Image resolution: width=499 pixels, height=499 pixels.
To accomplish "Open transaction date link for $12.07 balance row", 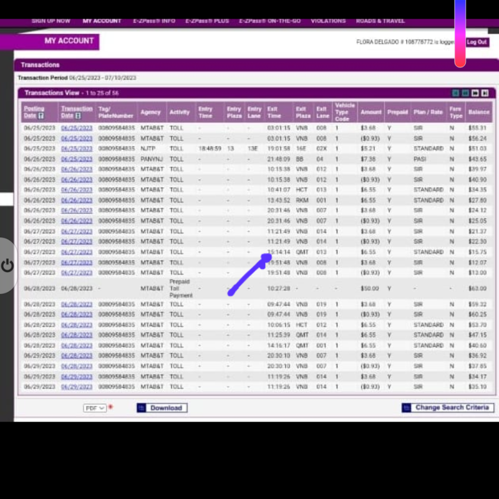I will click(77, 263).
